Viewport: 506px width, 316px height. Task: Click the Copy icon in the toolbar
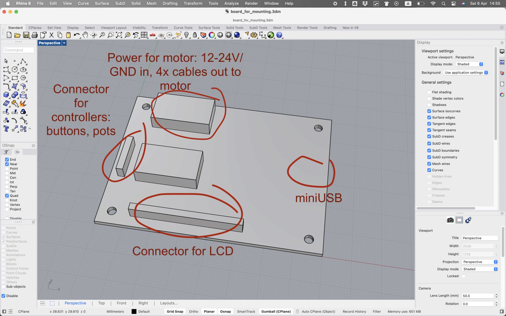[60, 35]
